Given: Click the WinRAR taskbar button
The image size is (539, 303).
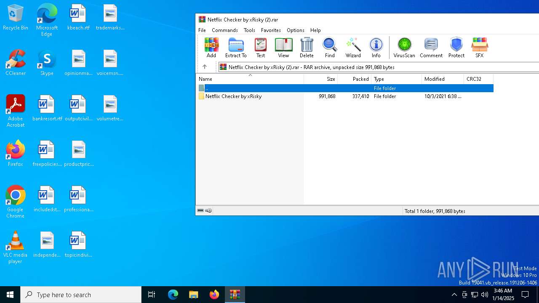Looking at the screenshot, I should [x=235, y=295].
